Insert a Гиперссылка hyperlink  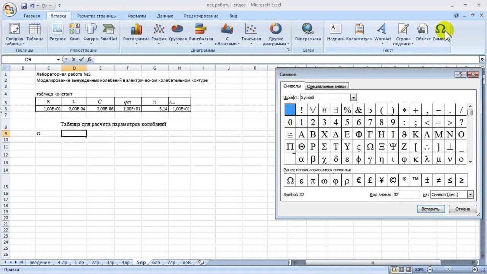pyautogui.click(x=308, y=32)
